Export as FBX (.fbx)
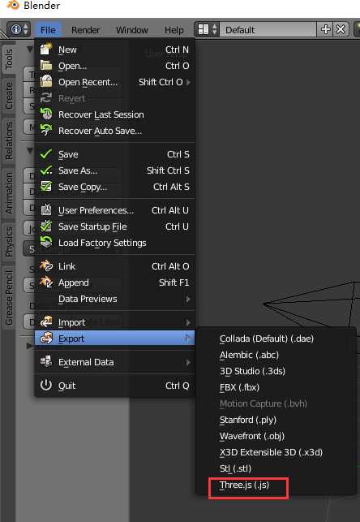This screenshot has height=522, width=360. click(x=239, y=387)
